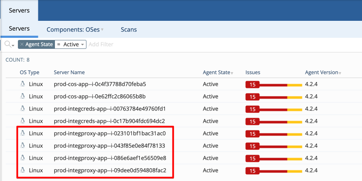Click version 4.2.4 in prod-cos-app feba5 row
The height and width of the screenshot is (181, 362).
tap(311, 84)
